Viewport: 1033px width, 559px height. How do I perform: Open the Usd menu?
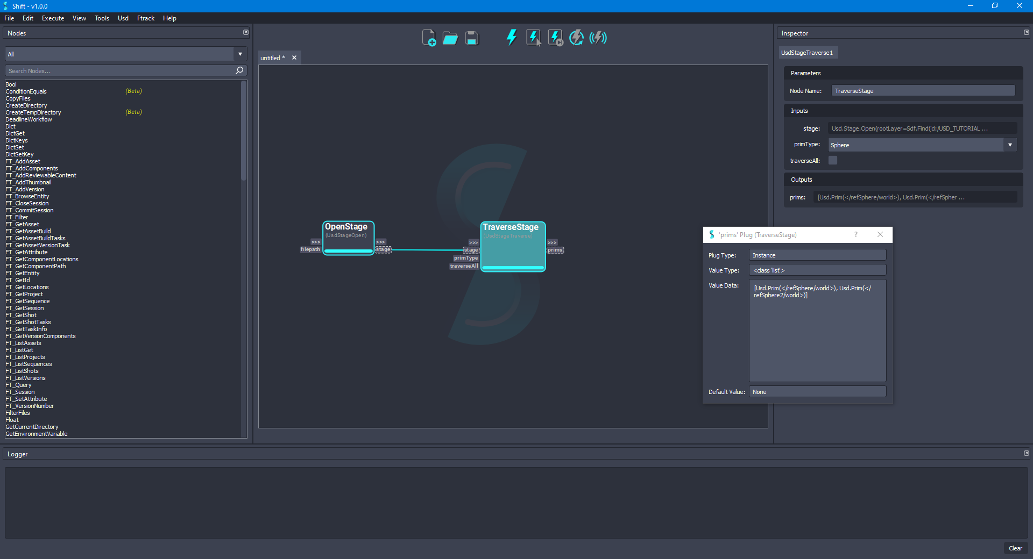pyautogui.click(x=123, y=18)
